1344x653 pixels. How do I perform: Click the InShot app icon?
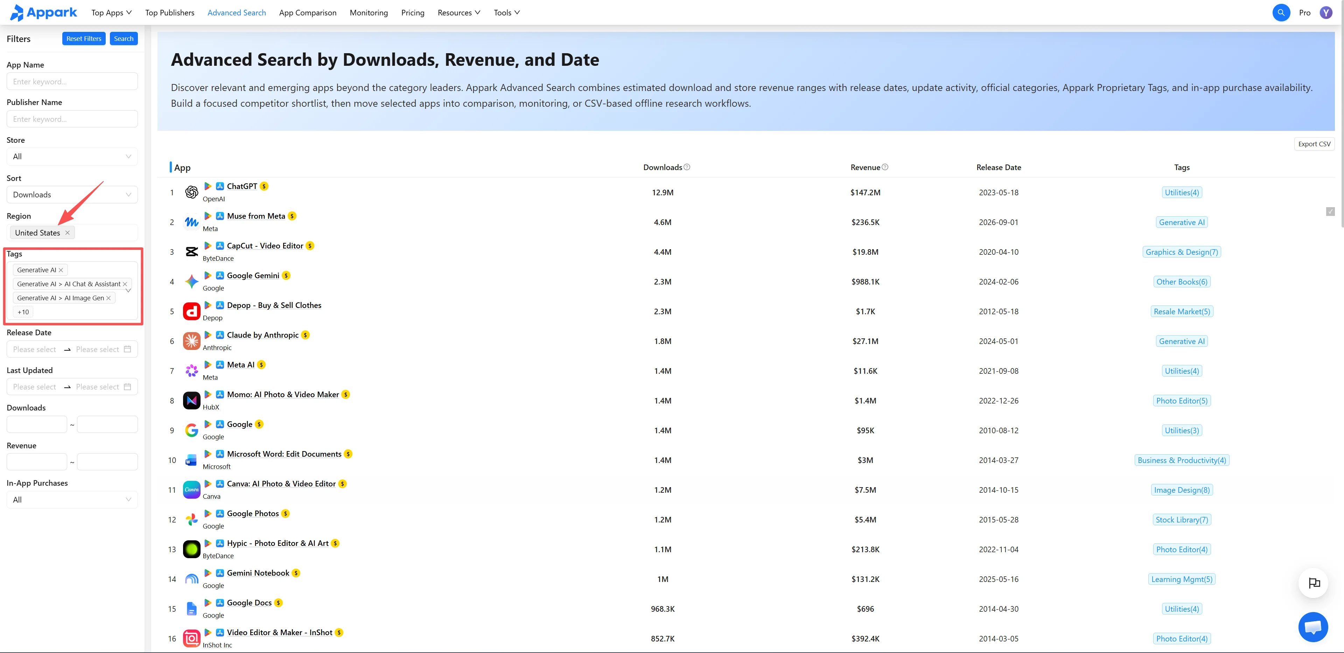[x=191, y=638]
